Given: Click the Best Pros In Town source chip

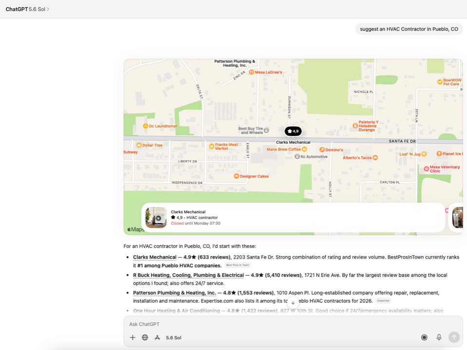Looking at the screenshot, I should tap(237, 265).
